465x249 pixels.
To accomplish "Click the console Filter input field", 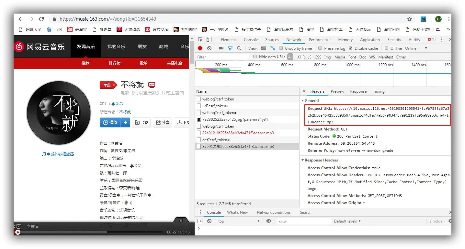I will pyautogui.click(x=303, y=221).
